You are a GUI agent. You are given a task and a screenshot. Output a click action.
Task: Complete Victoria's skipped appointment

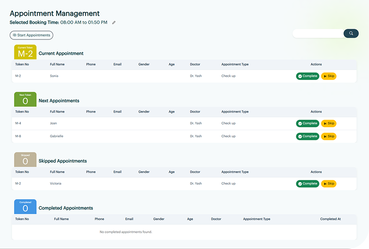click(x=307, y=184)
